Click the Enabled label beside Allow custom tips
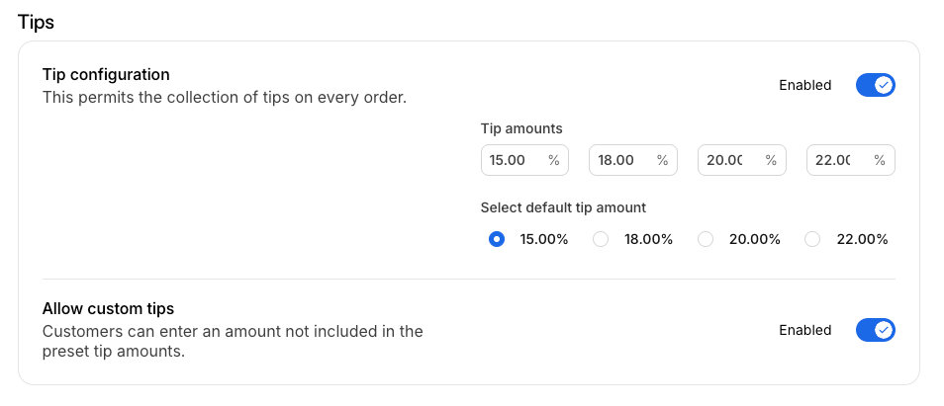Viewport: 944px width, 406px height. pos(804,330)
